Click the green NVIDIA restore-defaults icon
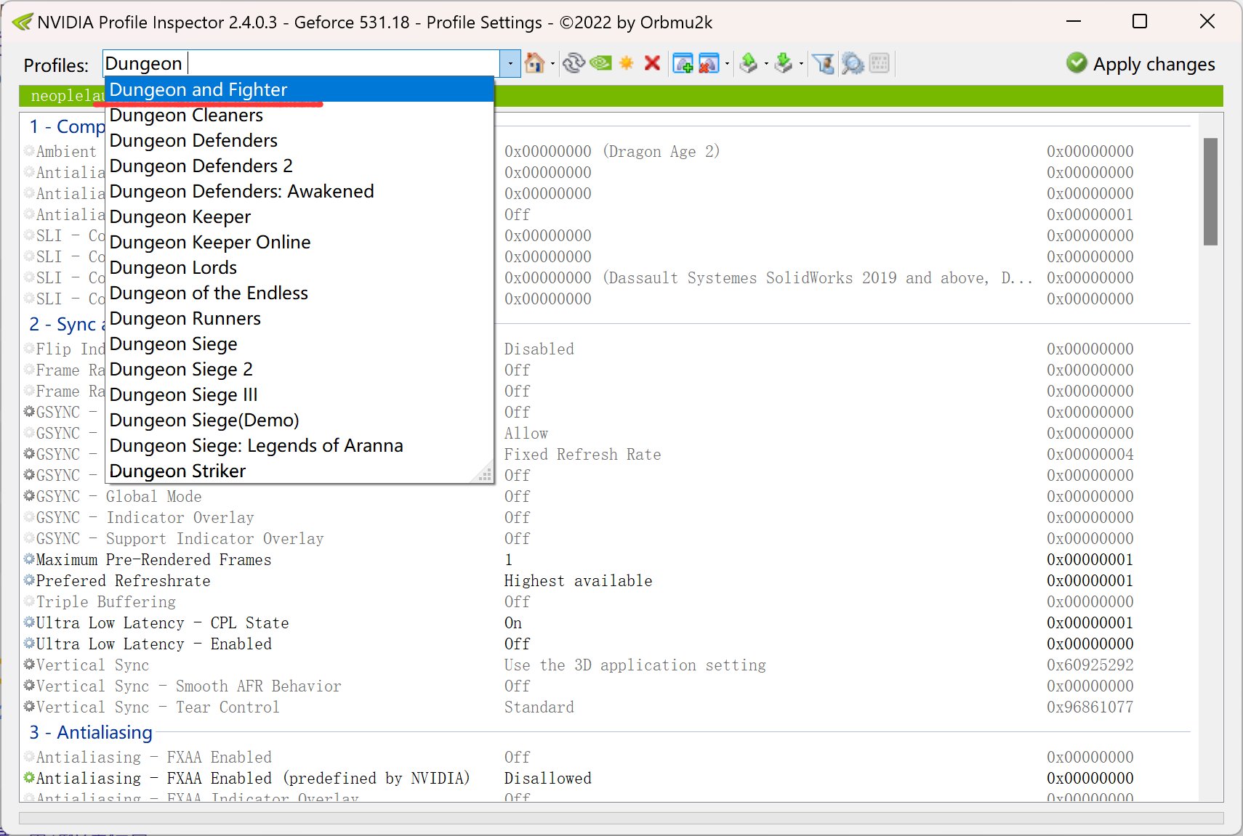Image resolution: width=1243 pixels, height=836 pixels. [600, 64]
